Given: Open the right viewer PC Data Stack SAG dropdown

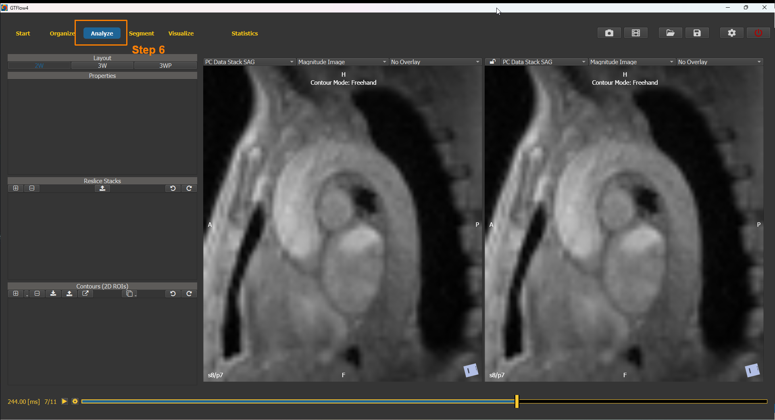Looking at the screenshot, I should 544,62.
